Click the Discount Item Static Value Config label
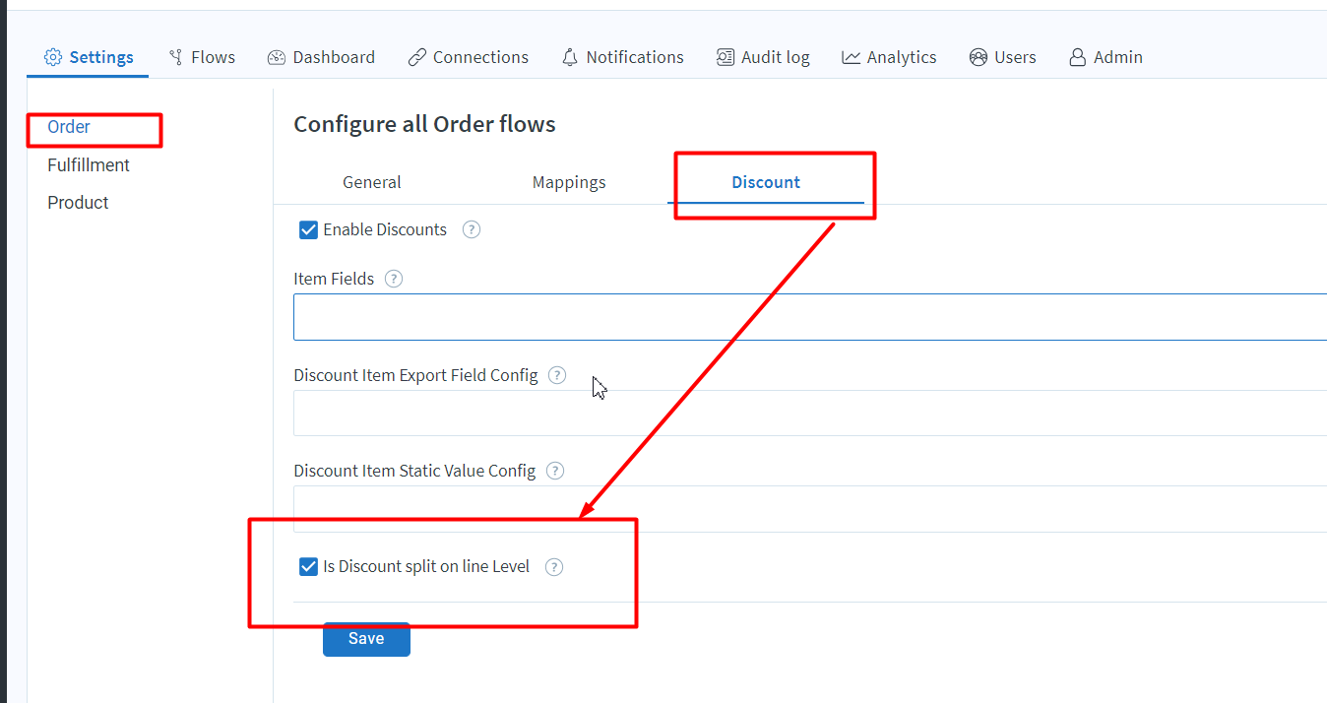This screenshot has height=703, width=1327. point(414,471)
